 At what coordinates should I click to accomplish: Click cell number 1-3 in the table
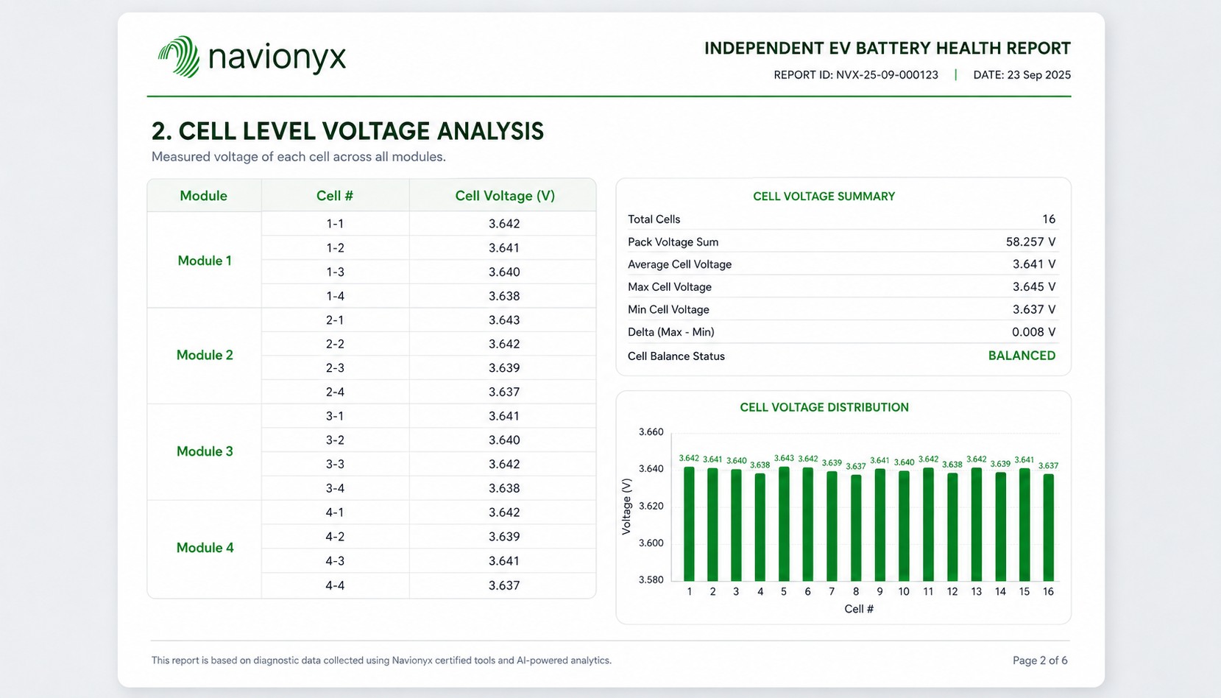click(335, 272)
